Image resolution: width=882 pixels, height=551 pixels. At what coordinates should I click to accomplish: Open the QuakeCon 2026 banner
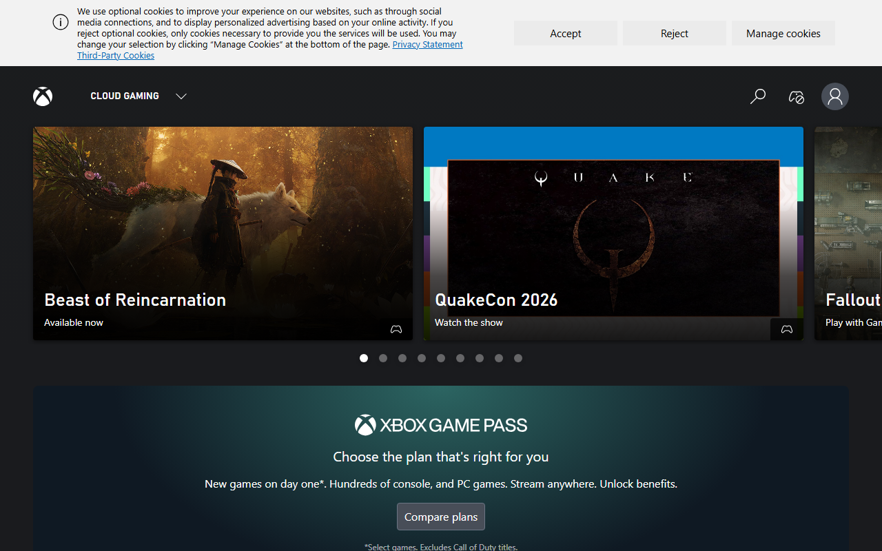[x=613, y=233]
